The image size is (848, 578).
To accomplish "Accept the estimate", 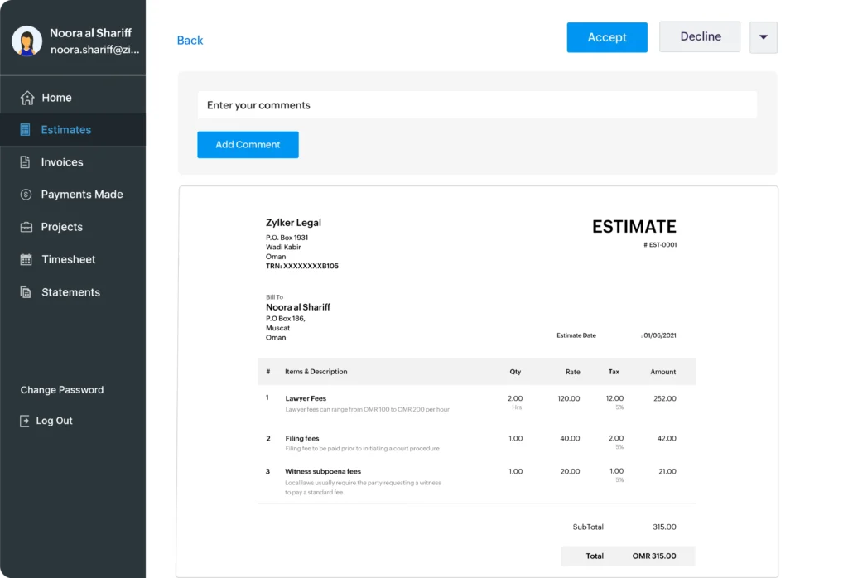I will [x=607, y=37].
